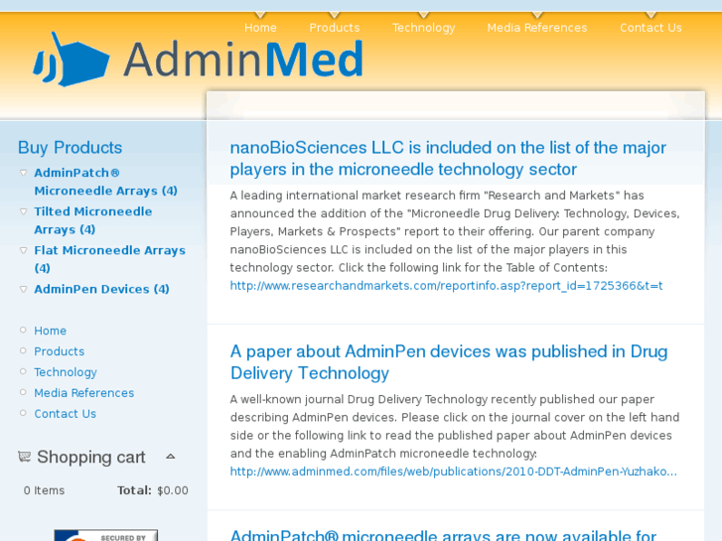The width and height of the screenshot is (722, 541).
Task: Open AdminPen Devices (4) category
Action: click(x=101, y=289)
